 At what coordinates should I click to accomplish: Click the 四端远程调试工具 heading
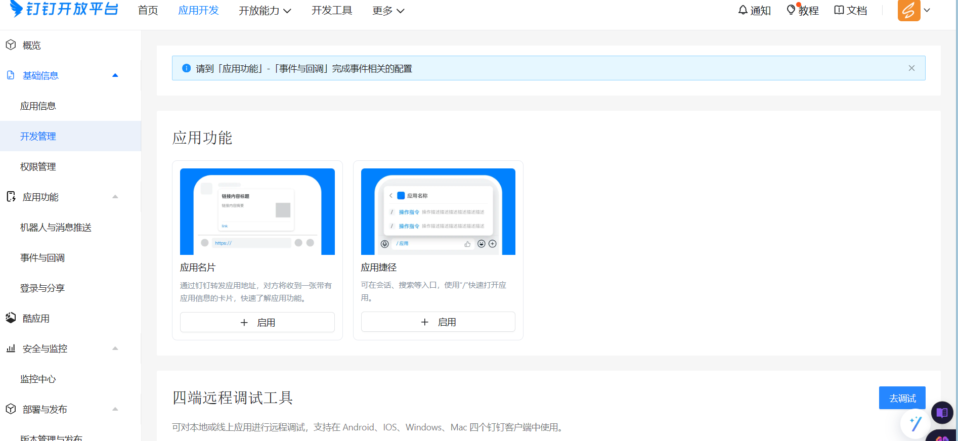pyautogui.click(x=233, y=398)
